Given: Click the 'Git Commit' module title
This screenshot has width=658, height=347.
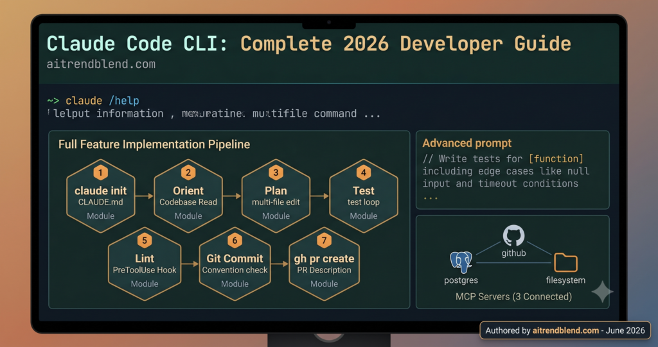Looking at the screenshot, I should 235,258.
